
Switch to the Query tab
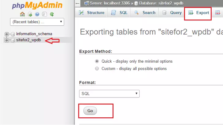pos(172,13)
